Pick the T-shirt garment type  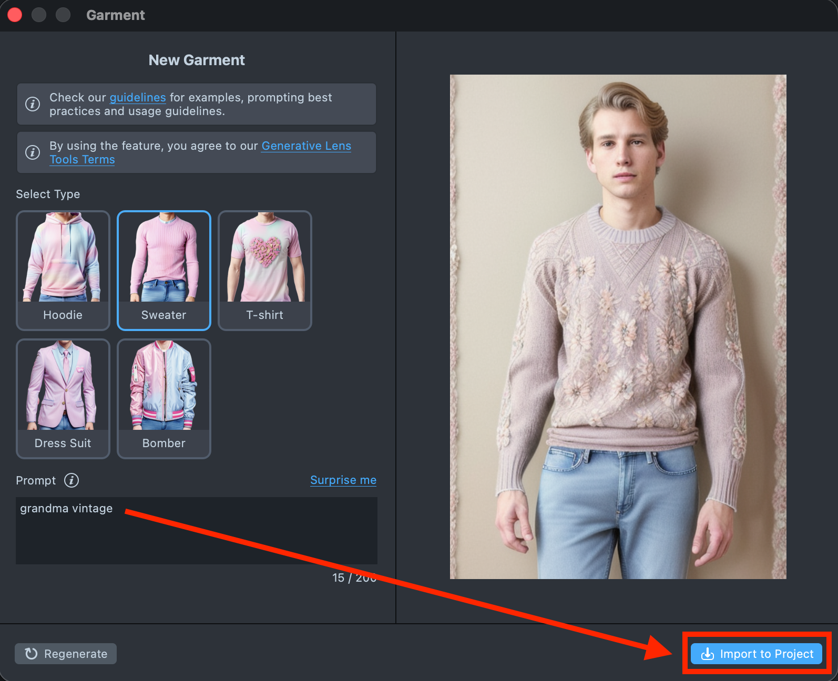265,270
